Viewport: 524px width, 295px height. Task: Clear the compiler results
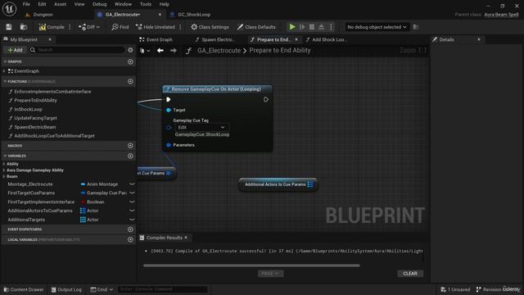pos(410,274)
